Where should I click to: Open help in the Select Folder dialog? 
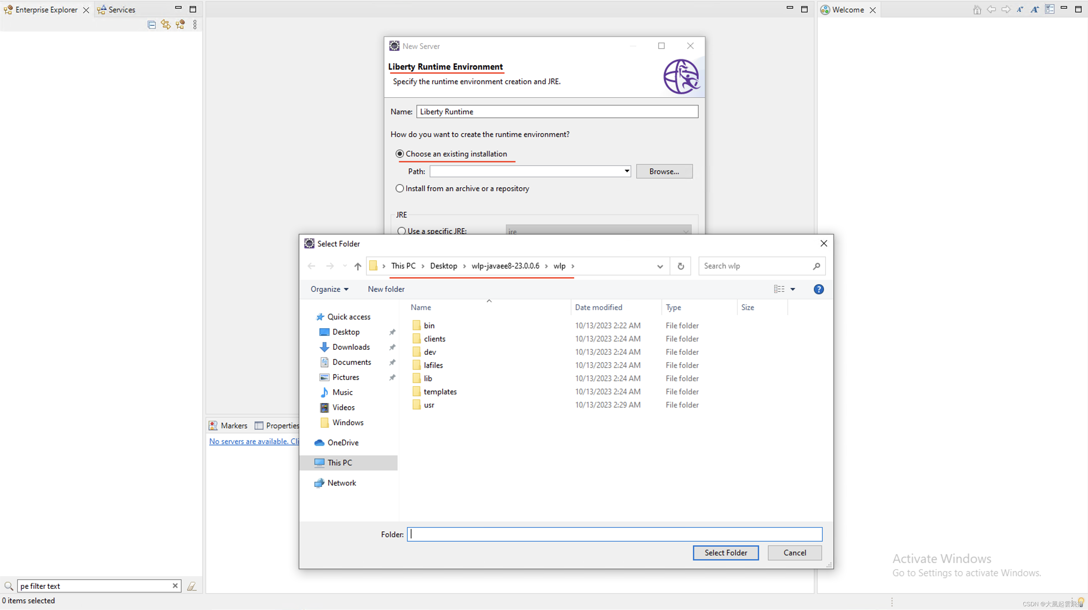819,289
